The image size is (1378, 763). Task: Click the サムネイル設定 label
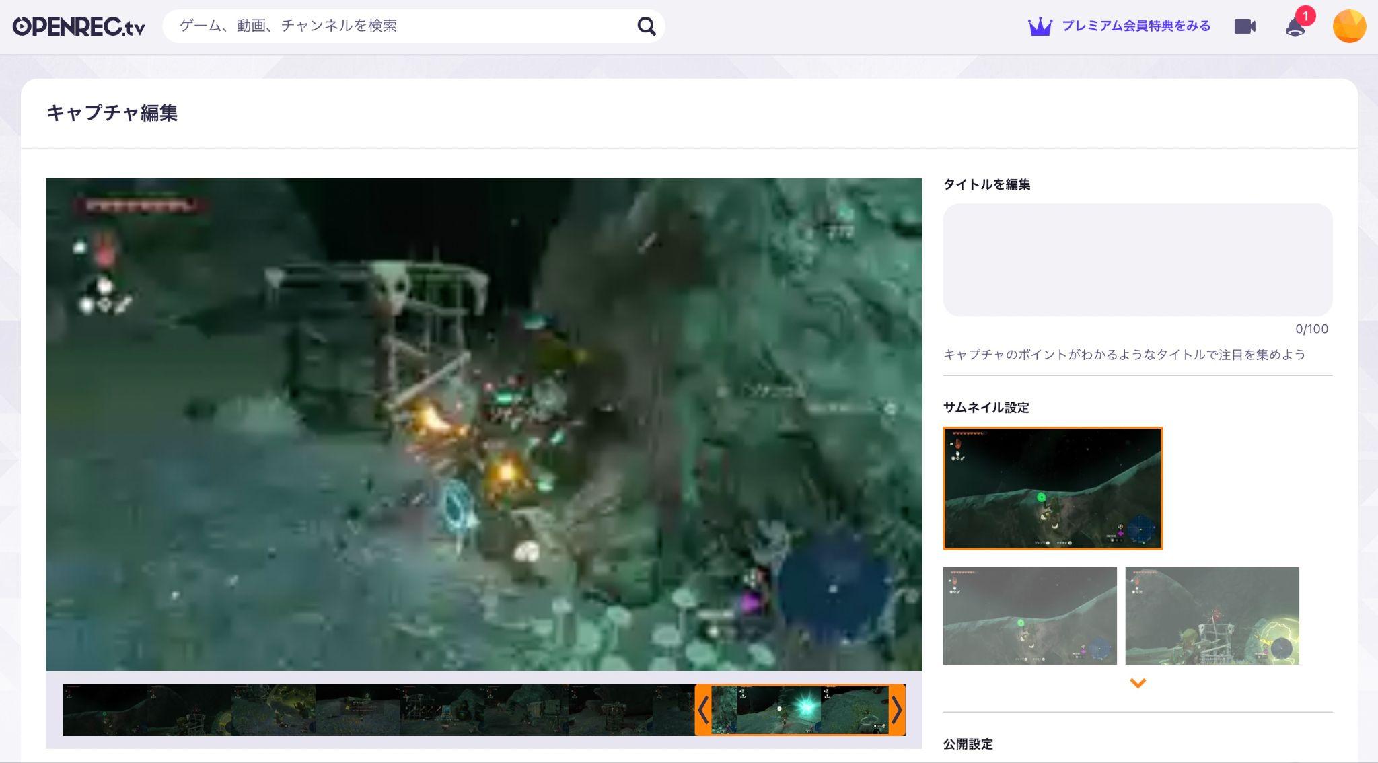click(x=986, y=407)
